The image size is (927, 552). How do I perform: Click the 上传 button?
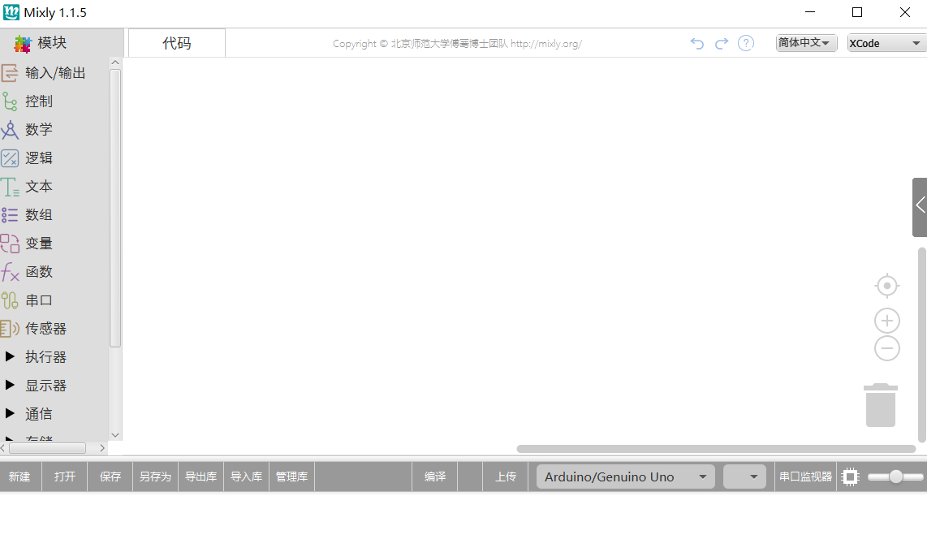[x=506, y=477]
